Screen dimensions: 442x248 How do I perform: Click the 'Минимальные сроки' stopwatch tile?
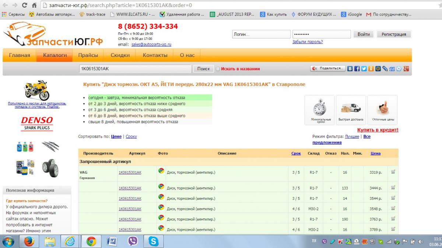pos(320,110)
